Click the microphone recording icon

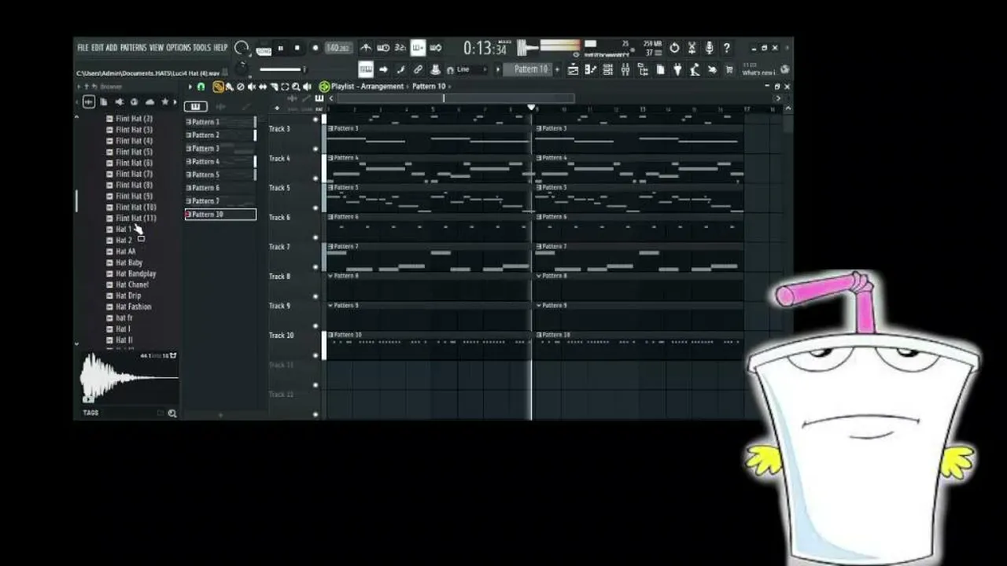click(x=709, y=48)
